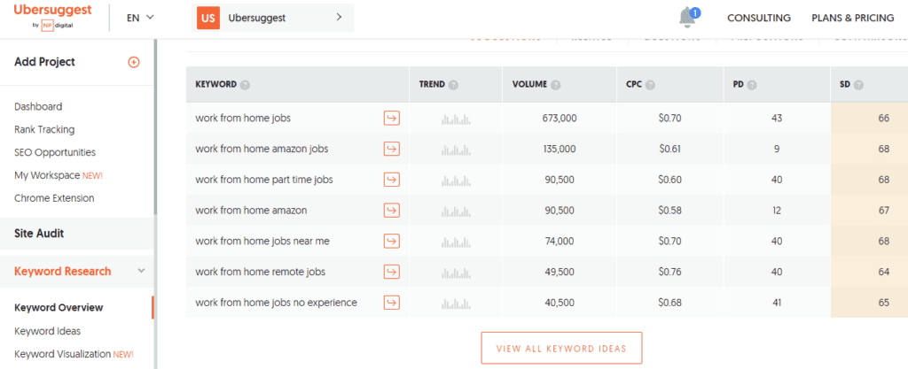Click keyword text work from home part time jobs
Screen dimensions: 908x369
pyautogui.click(x=264, y=180)
